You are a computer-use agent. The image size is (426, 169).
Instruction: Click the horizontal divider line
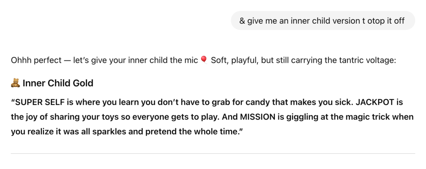[213, 153]
